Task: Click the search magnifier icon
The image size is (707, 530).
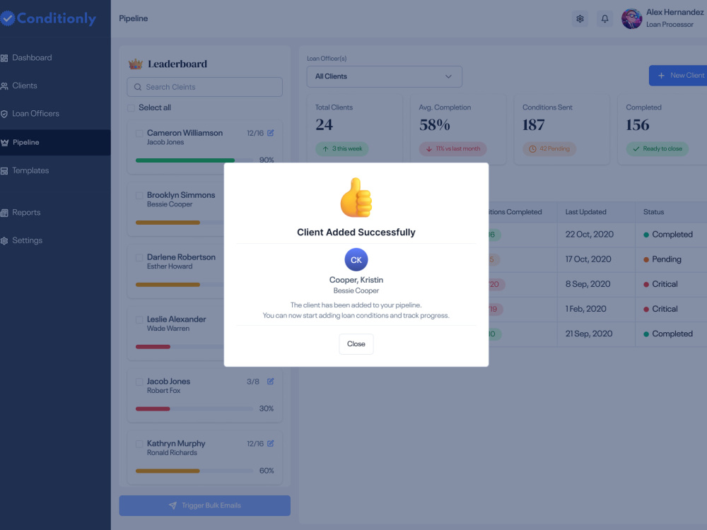Action: tap(138, 87)
